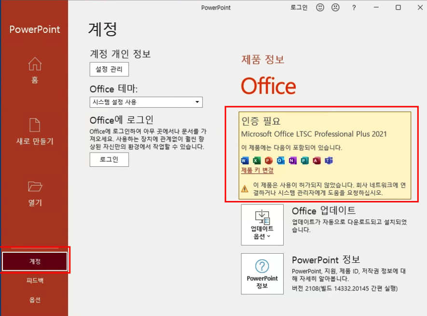Click the version text 버전 2108
The width and height of the screenshot is (427, 316).
[x=345, y=288]
